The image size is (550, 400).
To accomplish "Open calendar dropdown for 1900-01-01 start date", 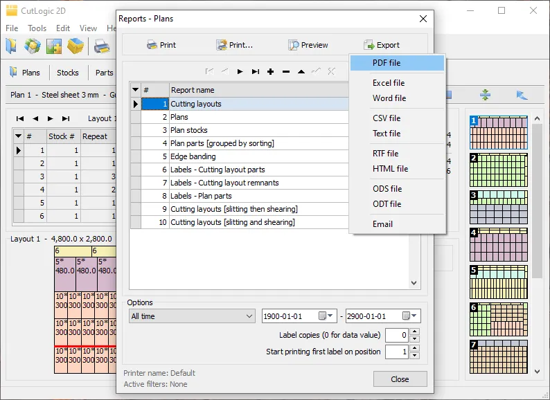I will point(326,316).
